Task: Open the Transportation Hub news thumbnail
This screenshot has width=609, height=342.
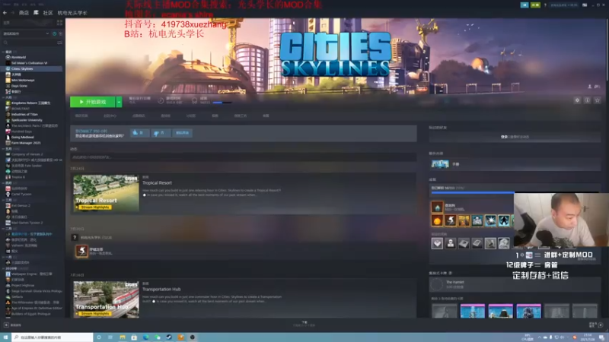Action: pyautogui.click(x=106, y=299)
